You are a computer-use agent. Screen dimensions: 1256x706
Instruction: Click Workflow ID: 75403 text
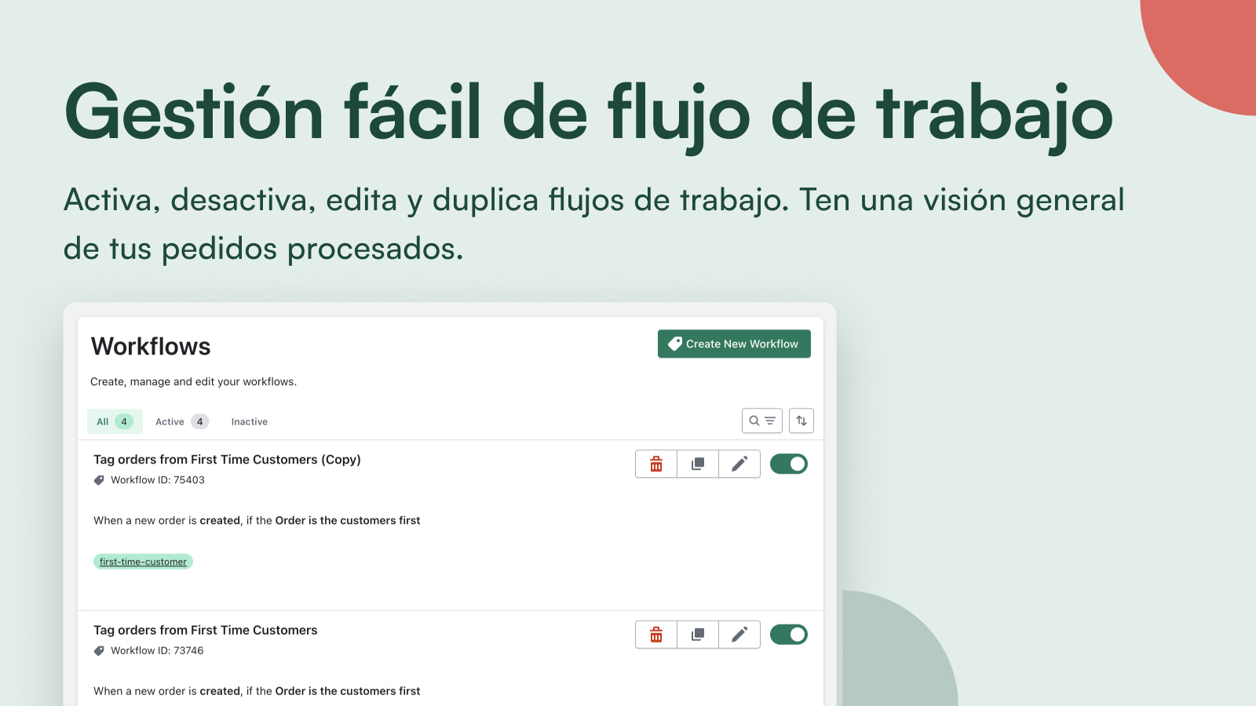point(158,480)
